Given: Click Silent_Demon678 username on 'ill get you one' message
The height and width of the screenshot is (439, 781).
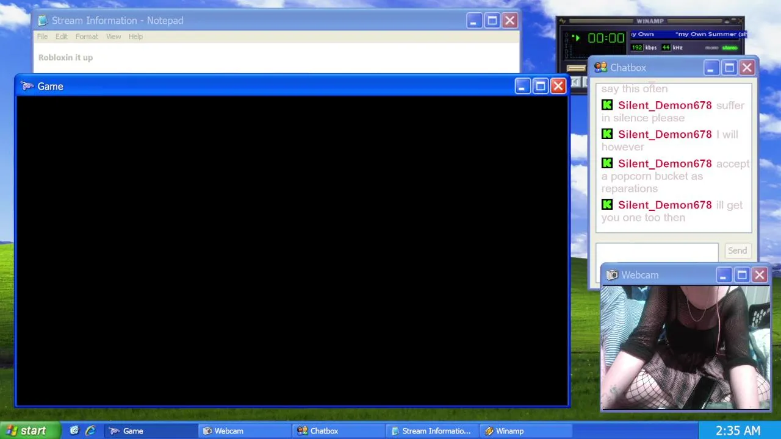Looking at the screenshot, I should (x=664, y=205).
